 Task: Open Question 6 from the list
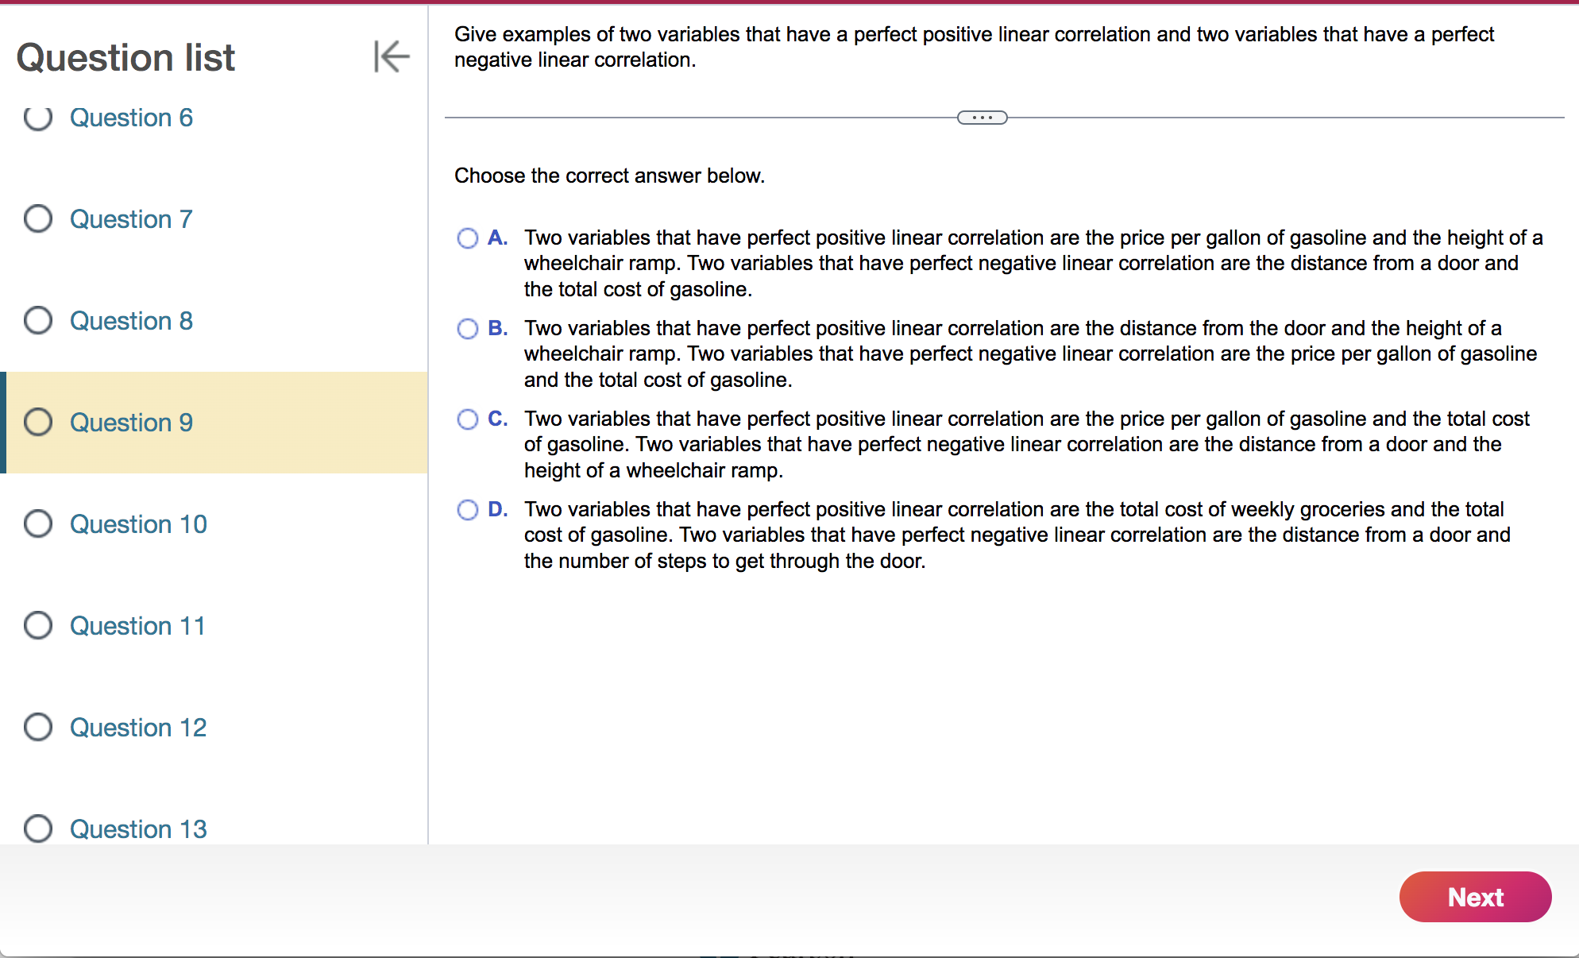[131, 118]
